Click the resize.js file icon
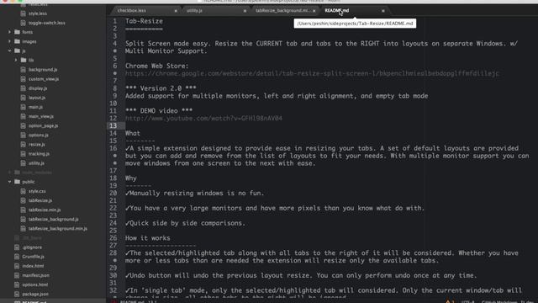 click(x=23, y=144)
